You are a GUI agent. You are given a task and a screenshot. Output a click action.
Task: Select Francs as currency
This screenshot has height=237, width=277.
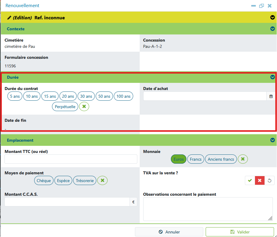[x=196, y=159]
